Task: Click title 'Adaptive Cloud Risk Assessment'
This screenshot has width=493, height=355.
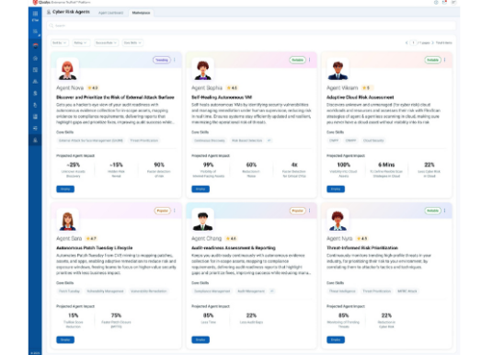Action: coord(360,97)
